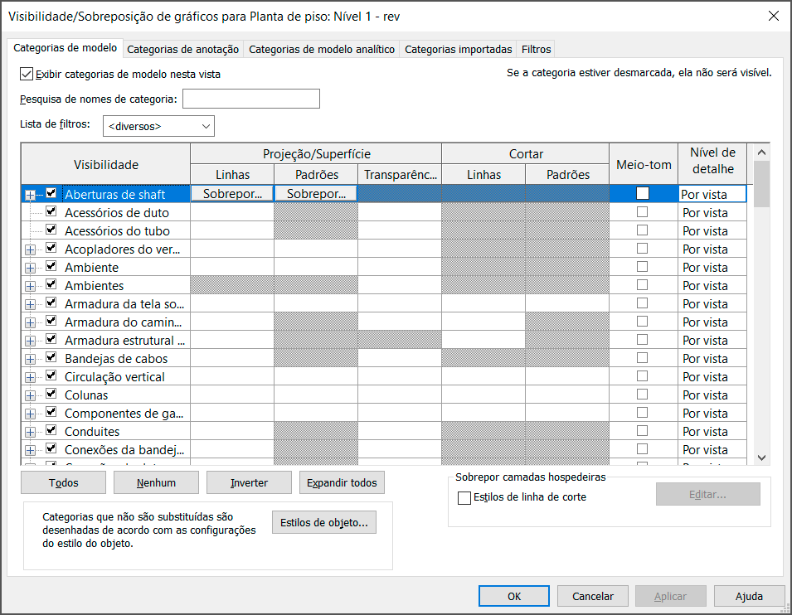Click Sobrepor lines cell for Aberturas de shaft

point(232,194)
